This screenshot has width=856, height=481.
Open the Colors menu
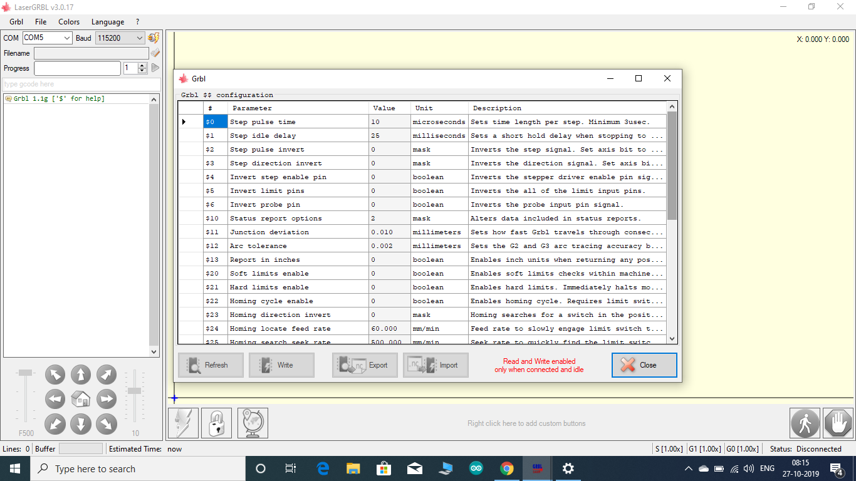[x=68, y=21]
